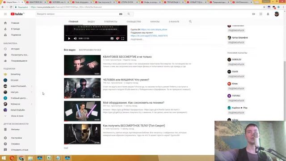Switch to the О КАНАЛЕ tab
This screenshot has height=161, width=286.
click(174, 21)
